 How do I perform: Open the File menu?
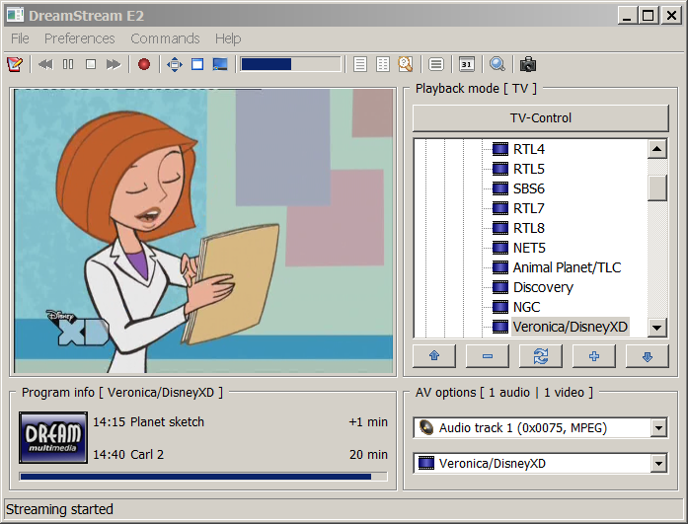click(20, 38)
